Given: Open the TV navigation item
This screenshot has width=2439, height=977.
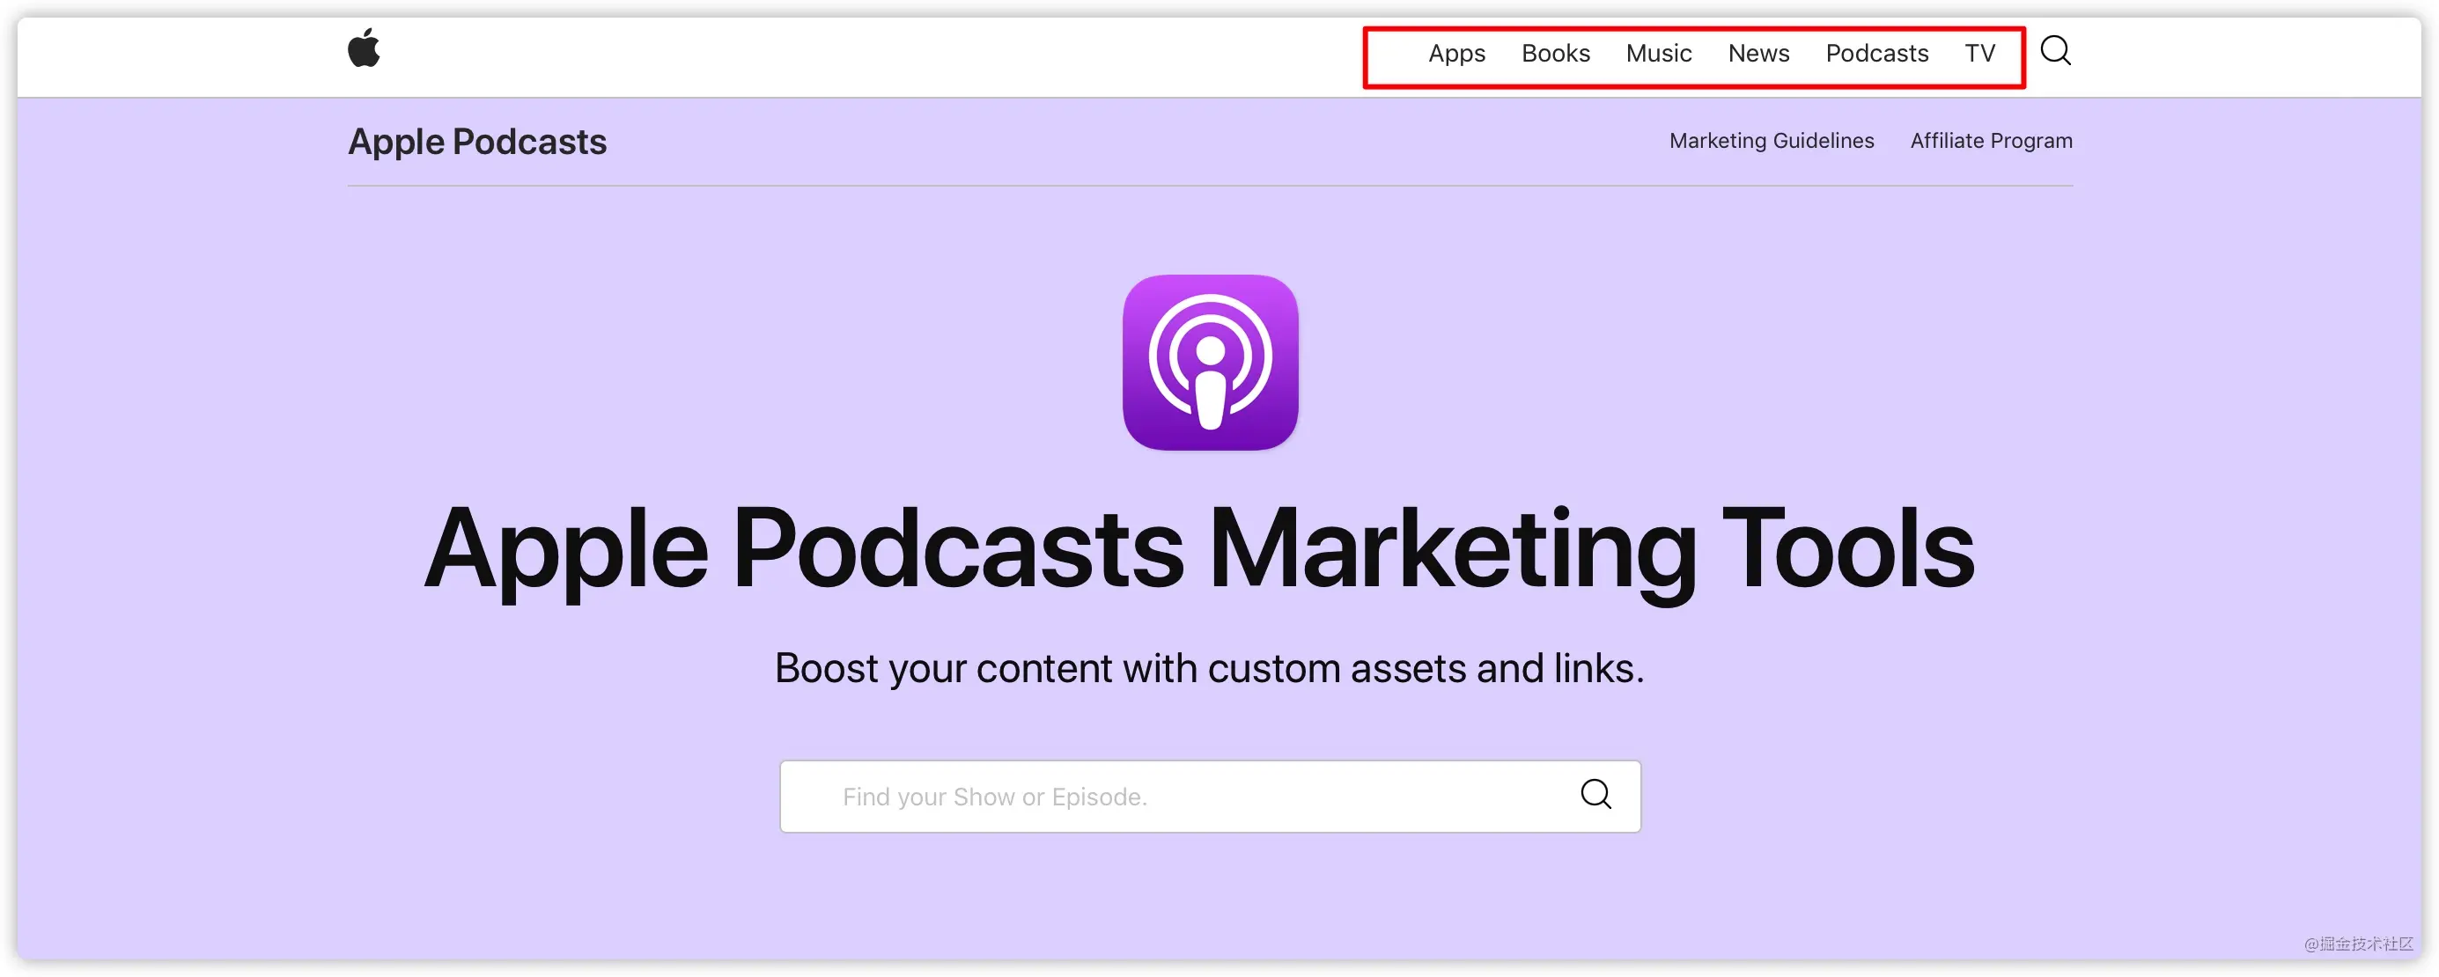Looking at the screenshot, I should (x=1979, y=53).
